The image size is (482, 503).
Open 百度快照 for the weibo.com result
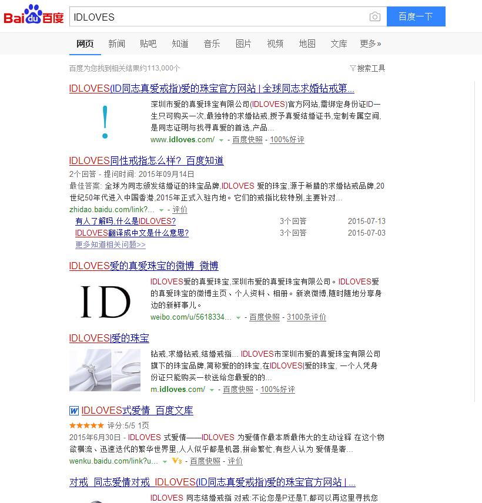pyautogui.click(x=265, y=317)
